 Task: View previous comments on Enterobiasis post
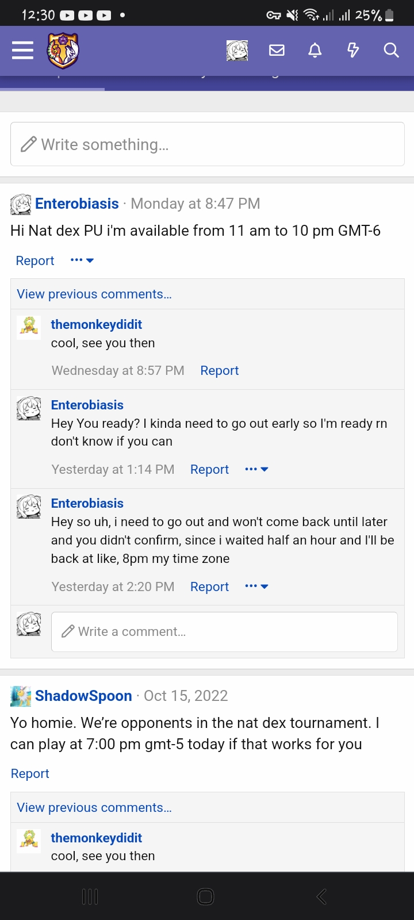[94, 294]
